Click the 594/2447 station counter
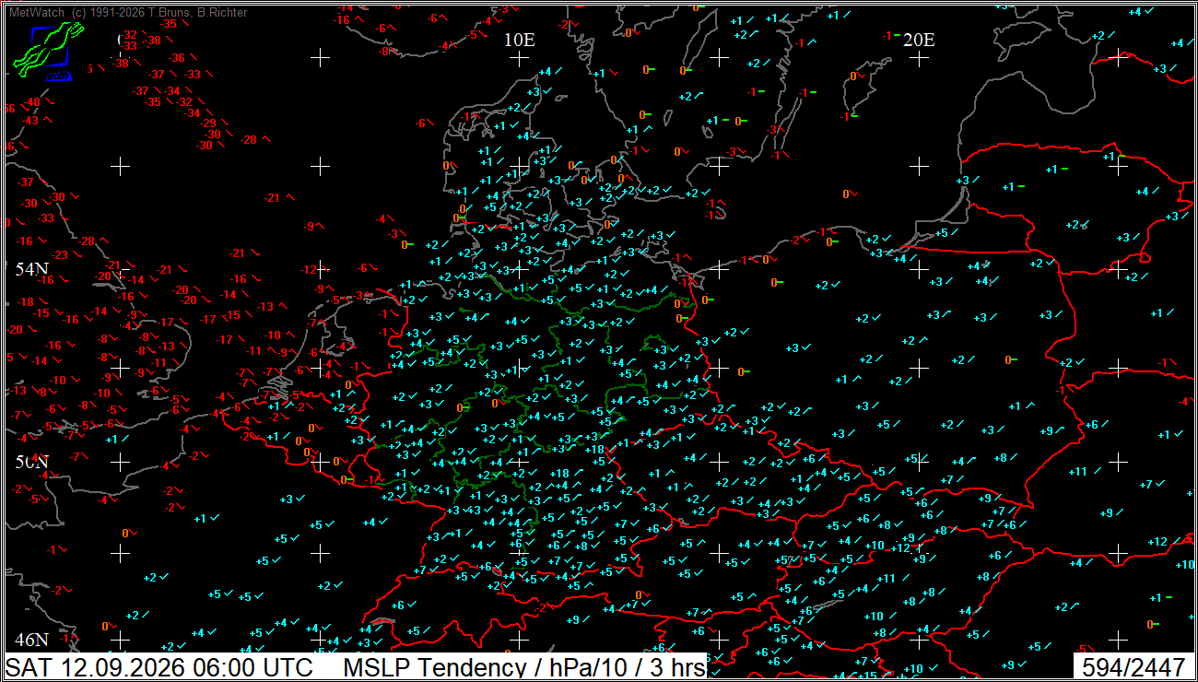The width and height of the screenshot is (1198, 682). tap(1136, 667)
